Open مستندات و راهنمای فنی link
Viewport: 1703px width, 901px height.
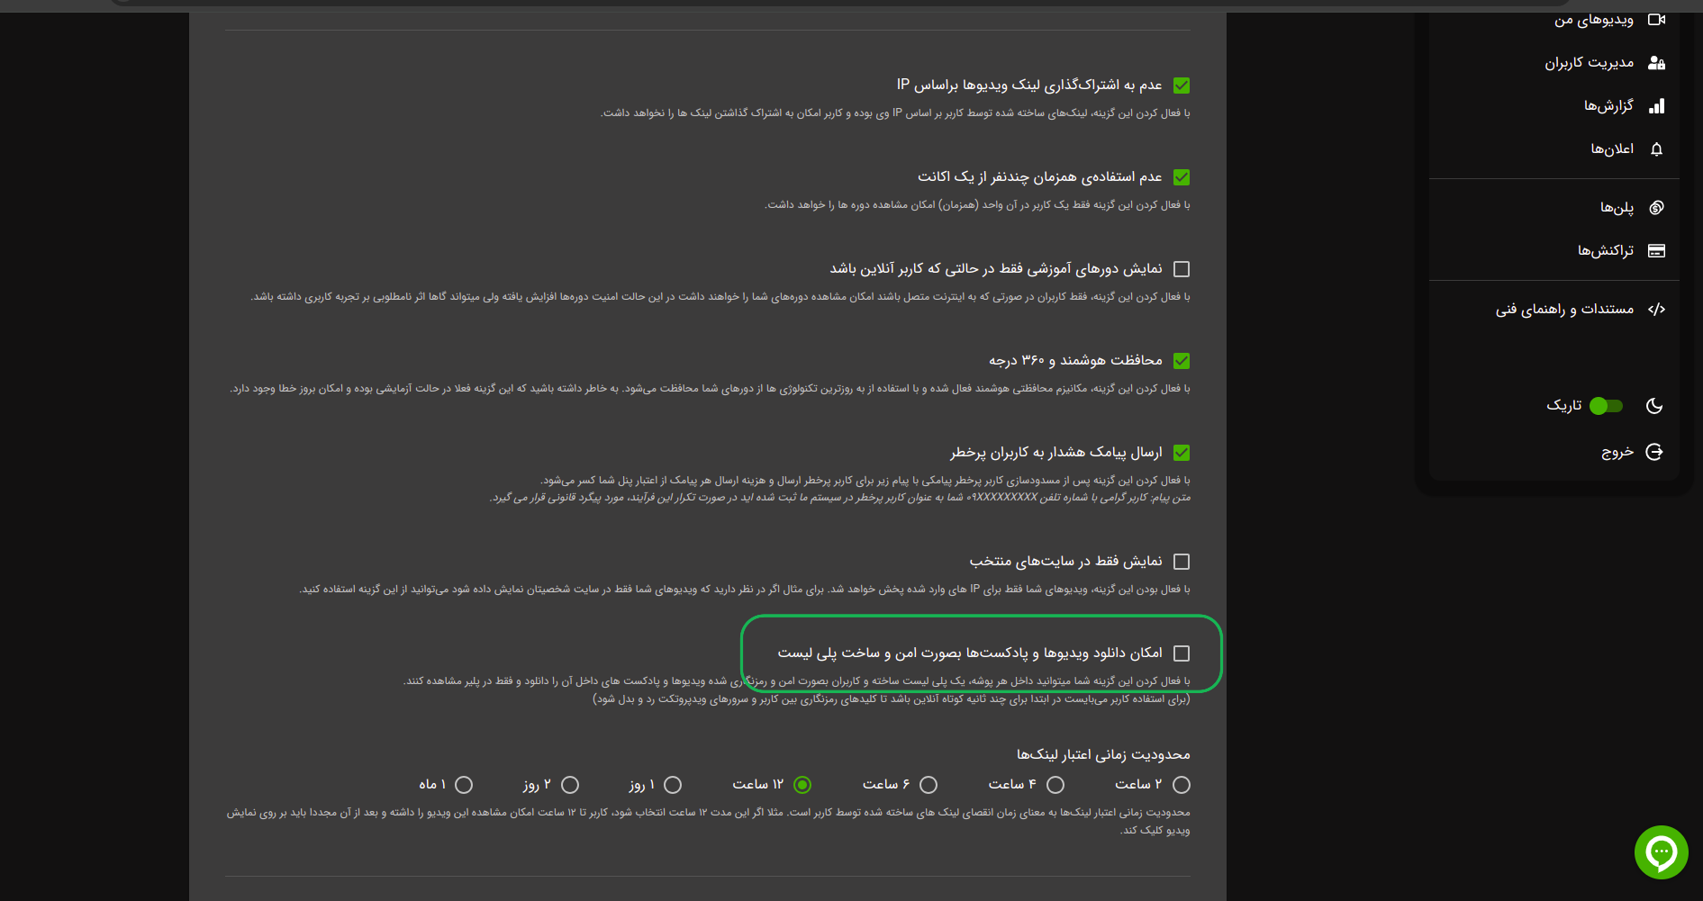click(1564, 310)
